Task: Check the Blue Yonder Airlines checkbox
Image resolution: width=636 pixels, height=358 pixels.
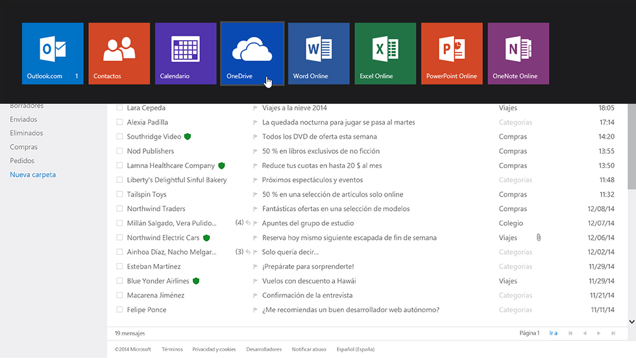Action: click(119, 281)
